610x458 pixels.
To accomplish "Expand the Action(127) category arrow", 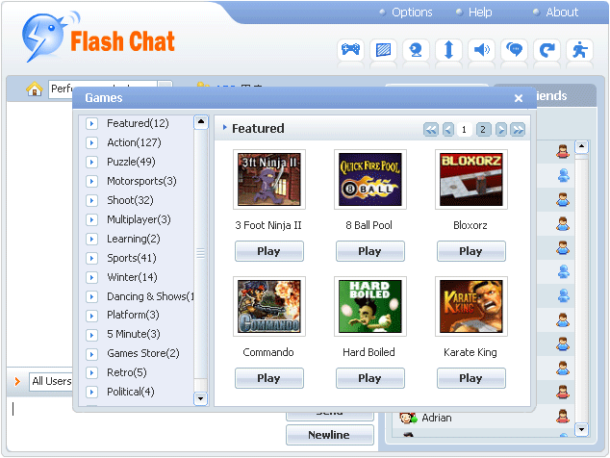I will tap(91, 142).
